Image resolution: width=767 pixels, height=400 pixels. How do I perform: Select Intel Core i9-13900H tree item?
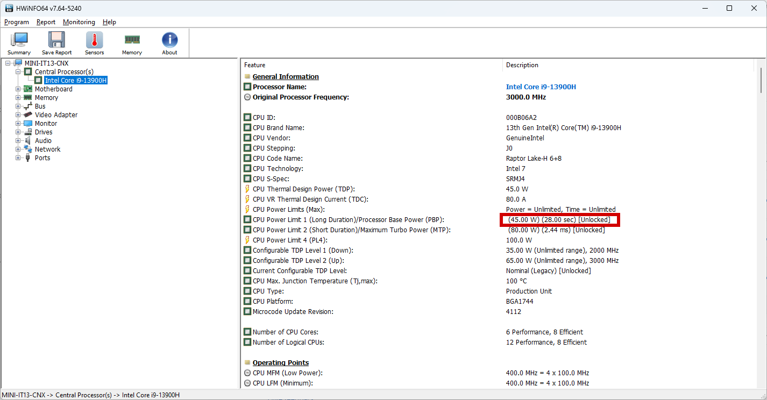point(76,81)
